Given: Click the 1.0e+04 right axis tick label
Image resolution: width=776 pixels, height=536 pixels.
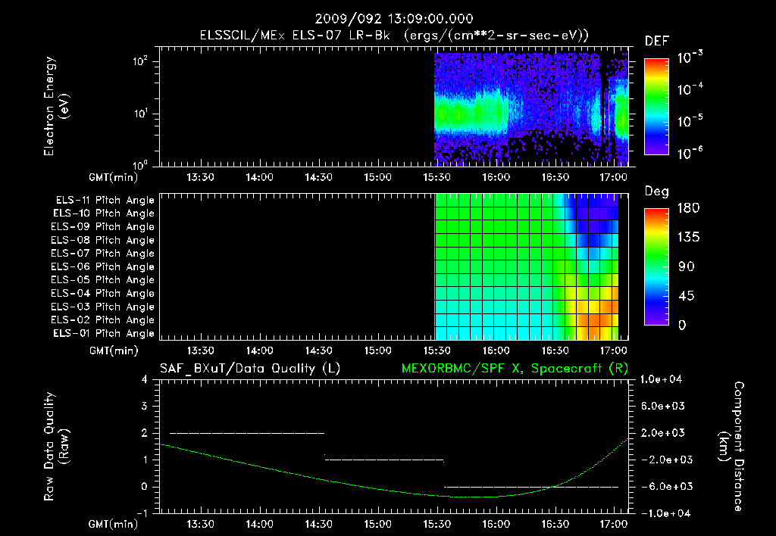Looking at the screenshot, I should [661, 380].
